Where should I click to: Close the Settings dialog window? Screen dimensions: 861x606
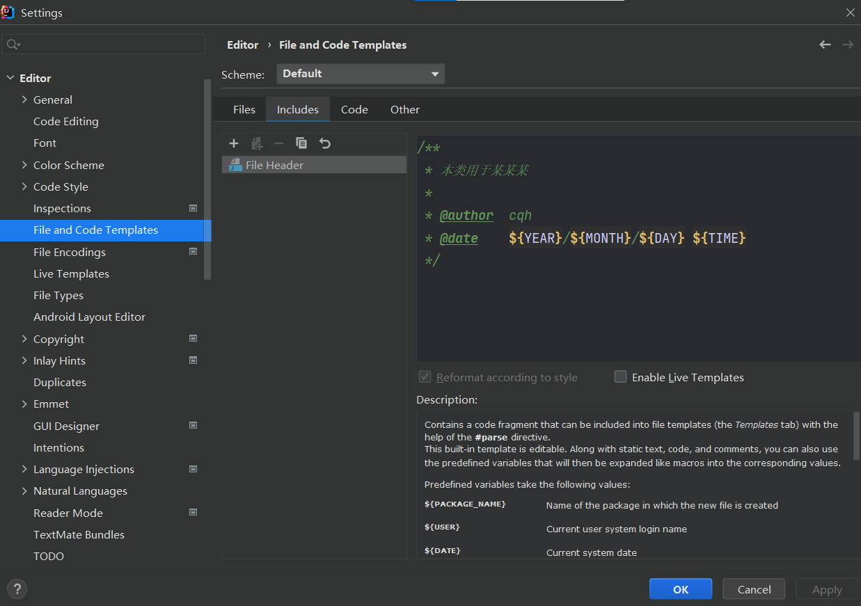coord(851,13)
